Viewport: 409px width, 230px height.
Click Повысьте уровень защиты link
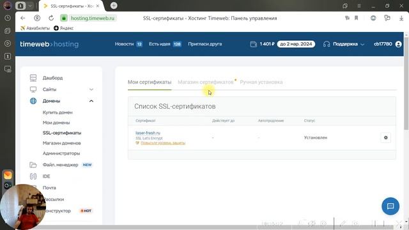coord(163,143)
